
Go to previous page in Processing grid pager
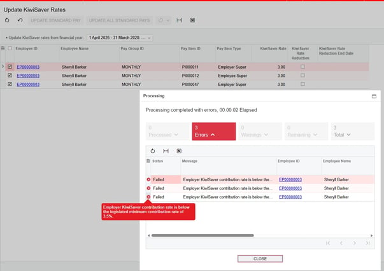pos(341,243)
